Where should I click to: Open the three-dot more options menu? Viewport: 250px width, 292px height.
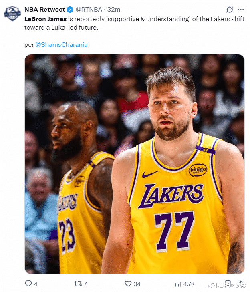[x=241, y=10]
